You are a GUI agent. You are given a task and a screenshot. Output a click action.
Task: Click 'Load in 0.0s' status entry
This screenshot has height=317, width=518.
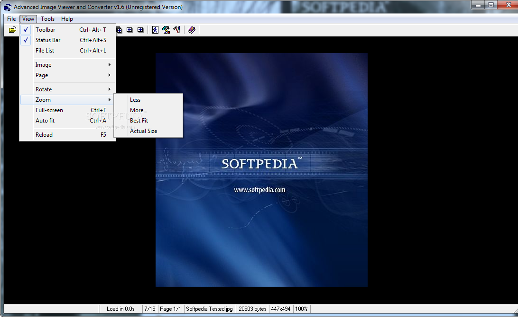(x=120, y=309)
